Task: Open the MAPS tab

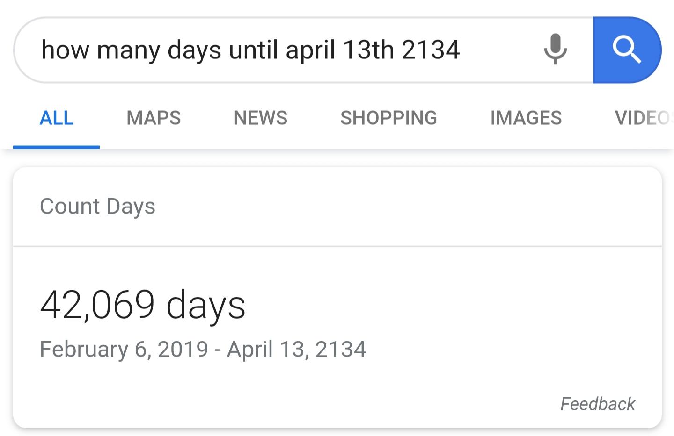Action: coord(154,118)
